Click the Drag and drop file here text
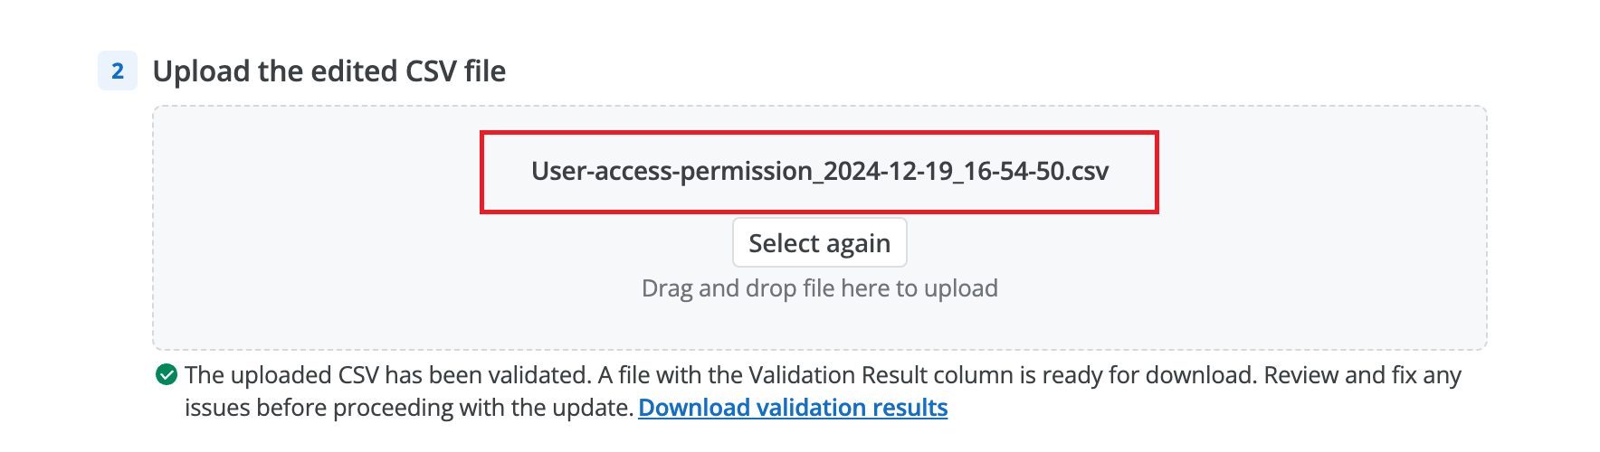 [820, 288]
